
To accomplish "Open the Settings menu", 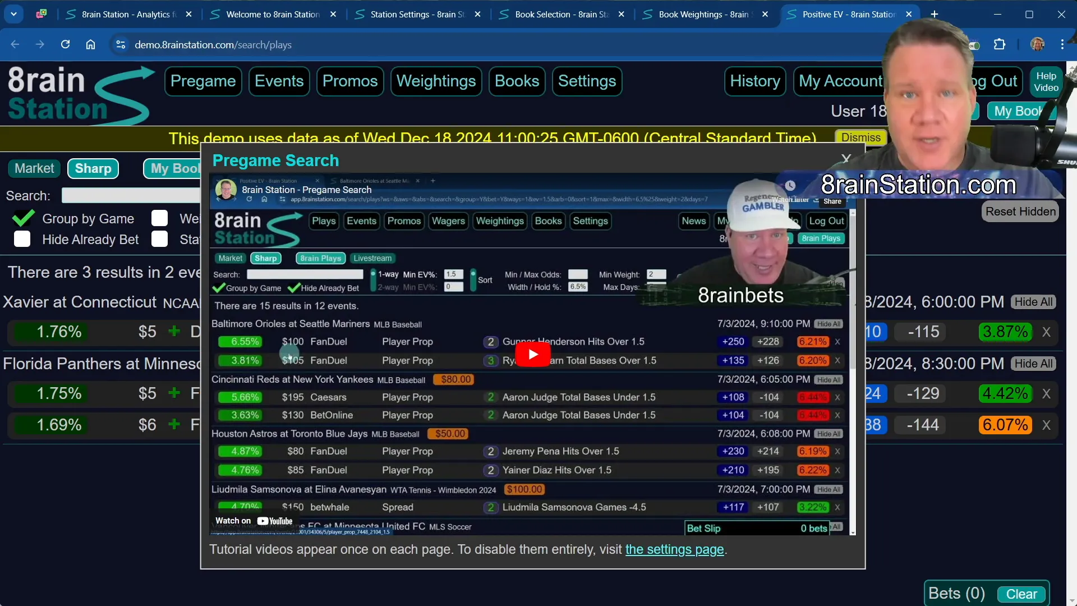I will point(587,81).
